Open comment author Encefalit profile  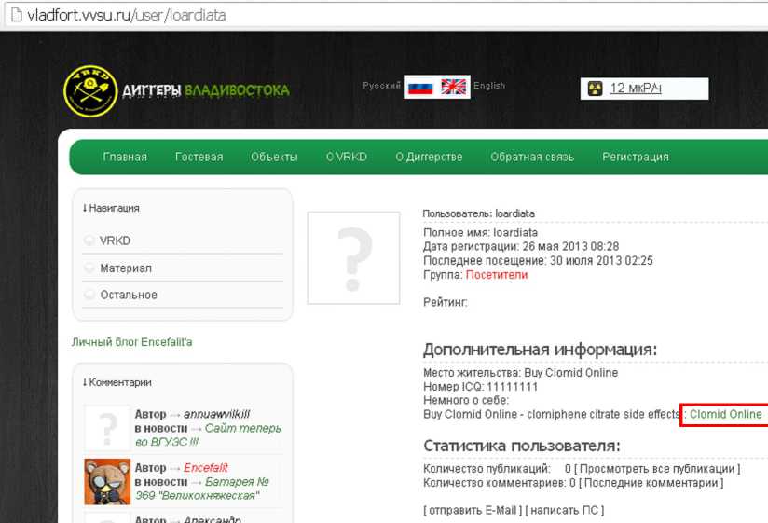coord(206,468)
